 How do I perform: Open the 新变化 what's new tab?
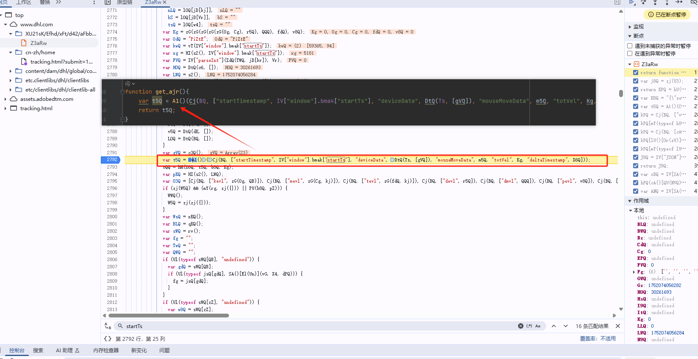click(x=139, y=351)
